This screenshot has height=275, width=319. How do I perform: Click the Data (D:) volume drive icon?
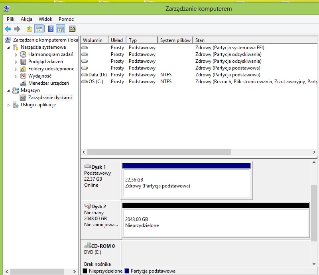(85, 75)
